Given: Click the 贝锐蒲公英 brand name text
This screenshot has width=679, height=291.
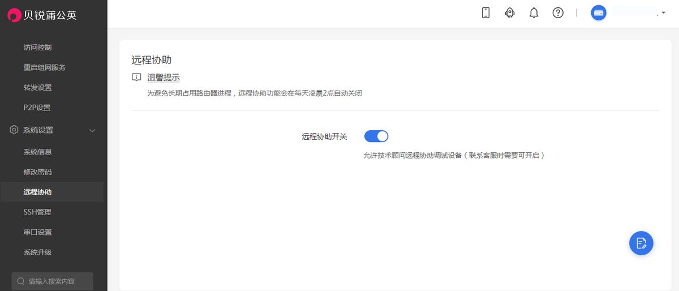Looking at the screenshot, I should pyautogui.click(x=50, y=15).
